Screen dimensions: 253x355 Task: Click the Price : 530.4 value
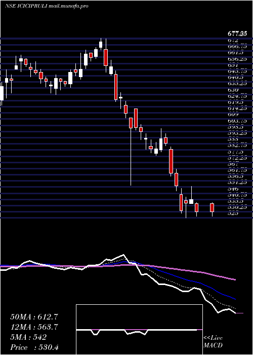pyautogui.click(x=34, y=347)
